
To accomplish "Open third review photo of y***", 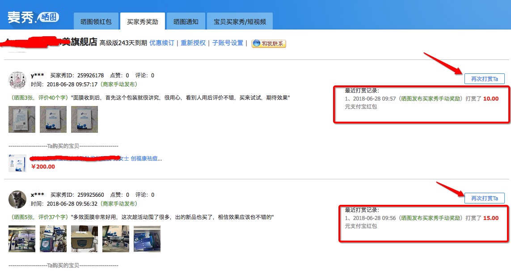I will (84, 119).
